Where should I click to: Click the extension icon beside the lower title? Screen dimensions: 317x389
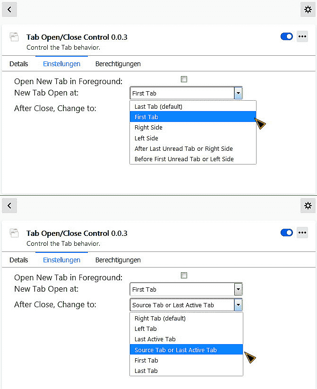[x=14, y=233]
